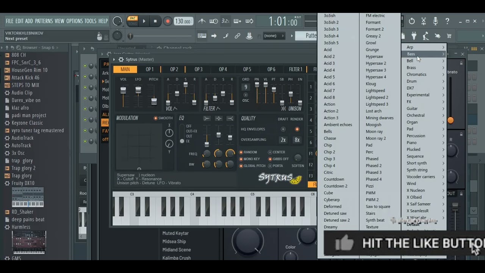485x273 pixels.
Task: Open the content library shopping cart icon
Action: [449, 36]
